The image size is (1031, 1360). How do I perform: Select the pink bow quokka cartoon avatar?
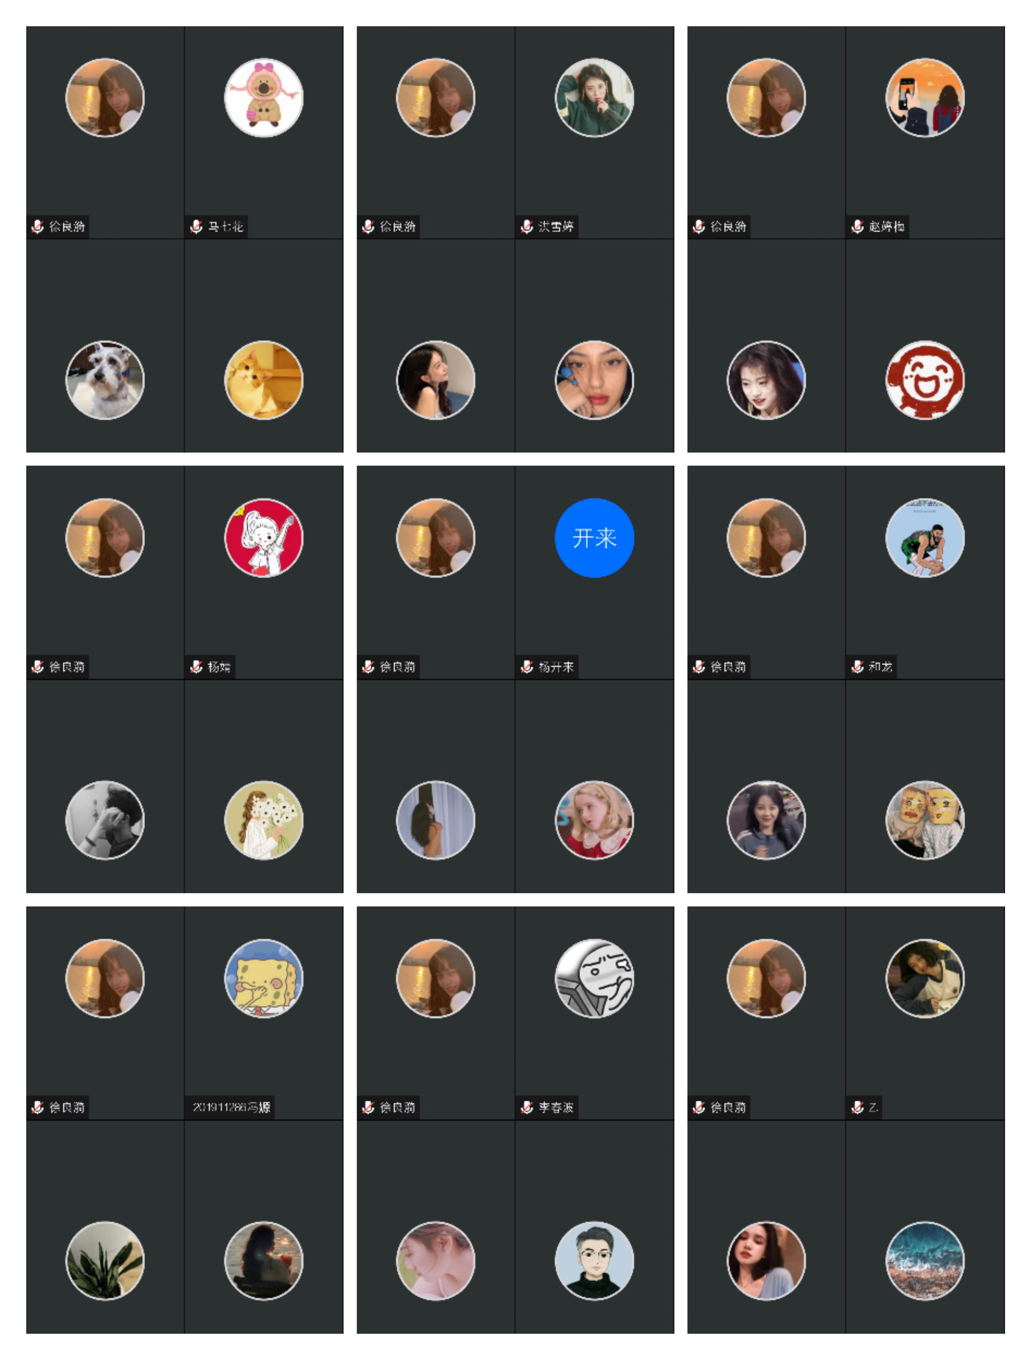(264, 98)
